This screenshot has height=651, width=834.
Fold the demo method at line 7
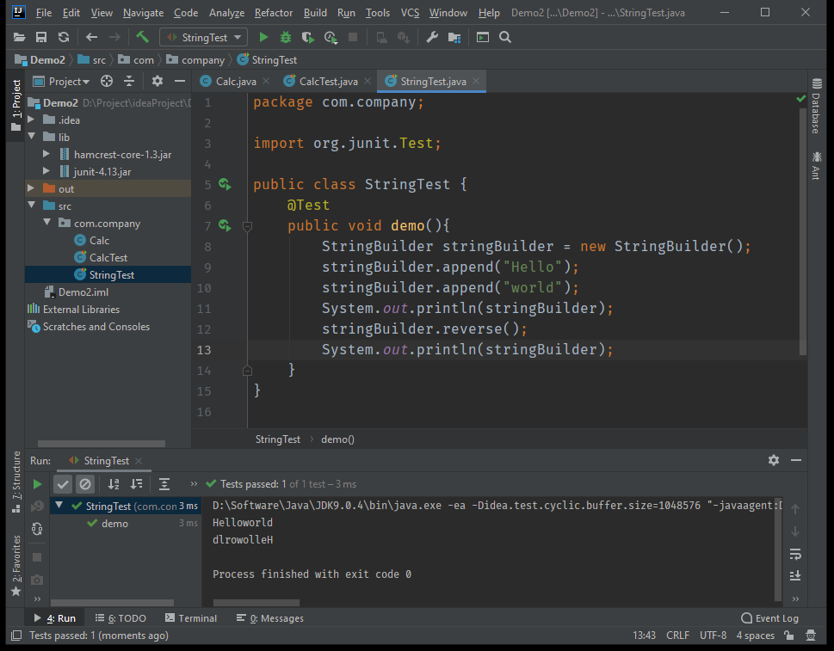tap(247, 226)
